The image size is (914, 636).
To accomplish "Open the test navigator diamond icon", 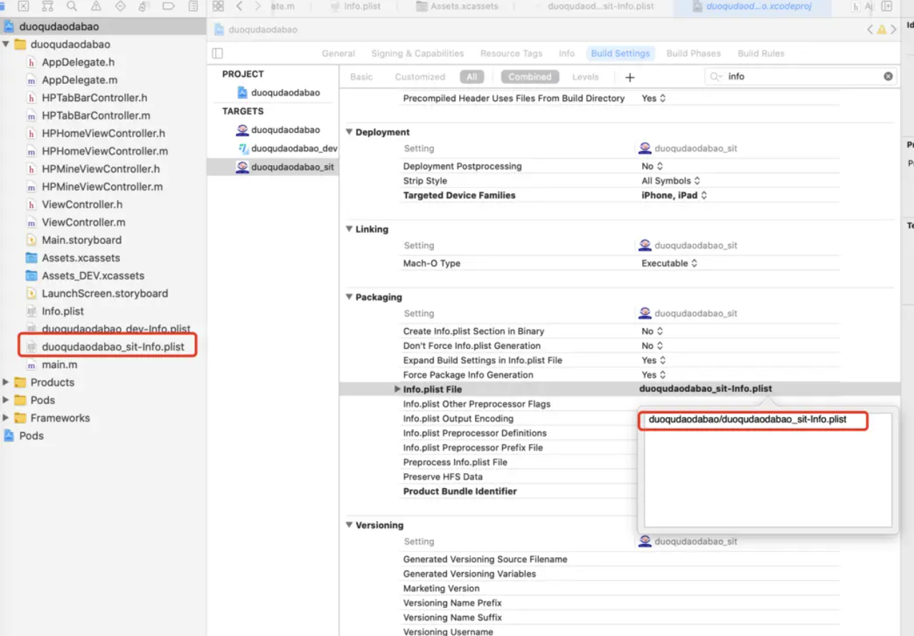I will tap(120, 6).
